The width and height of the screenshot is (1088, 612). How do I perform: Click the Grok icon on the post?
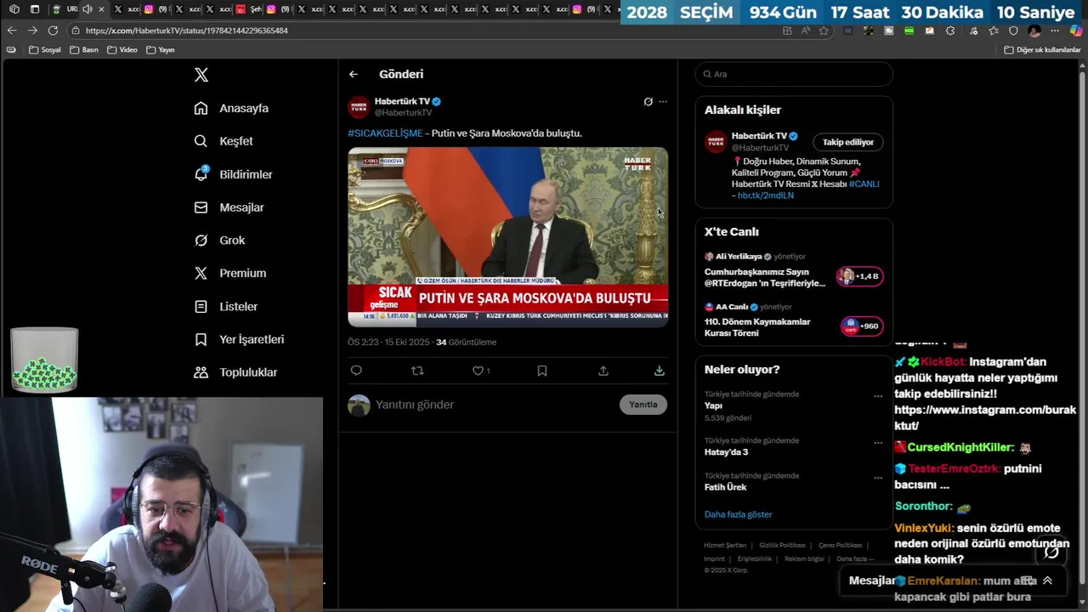pyautogui.click(x=648, y=102)
